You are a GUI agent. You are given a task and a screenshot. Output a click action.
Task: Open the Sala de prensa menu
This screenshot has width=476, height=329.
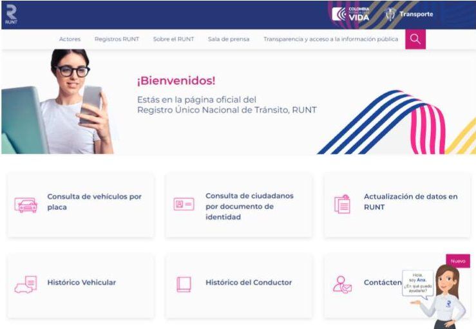click(x=229, y=39)
